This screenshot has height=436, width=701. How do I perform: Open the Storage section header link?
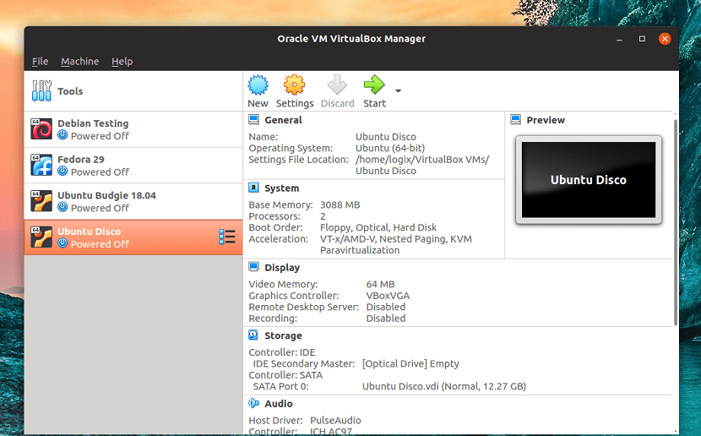[283, 335]
